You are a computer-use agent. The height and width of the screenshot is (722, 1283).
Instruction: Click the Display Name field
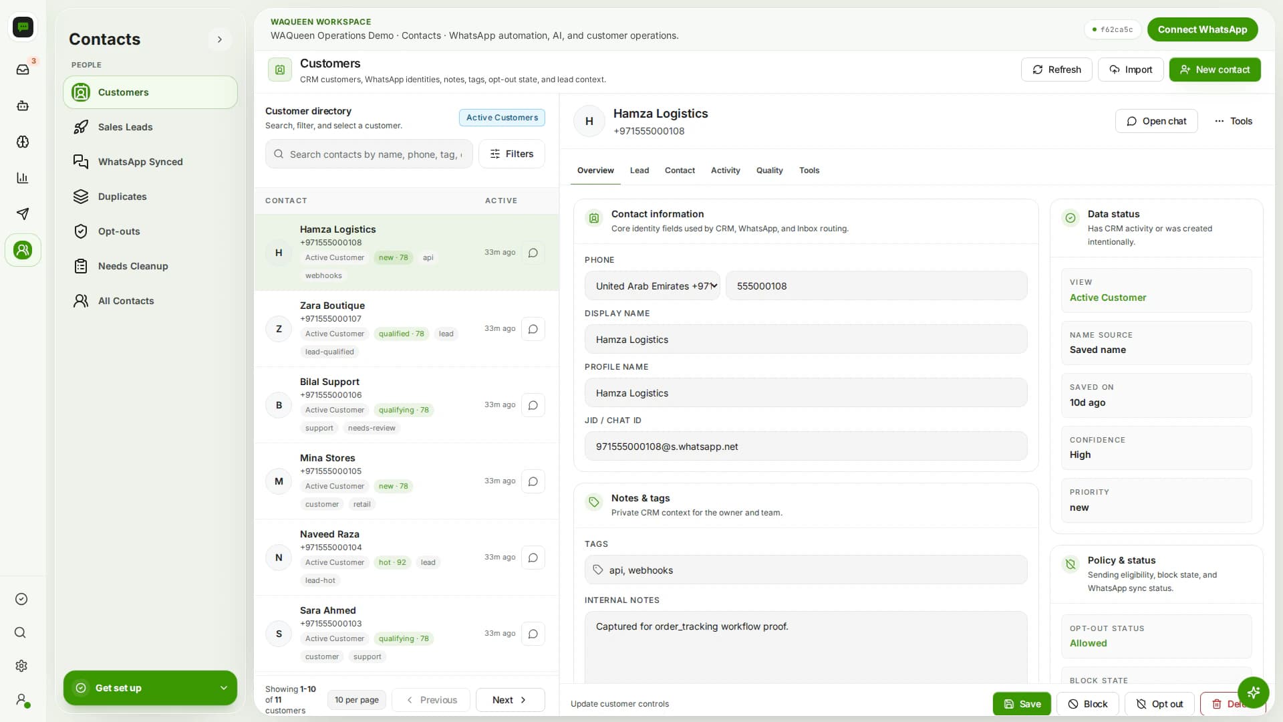(x=806, y=340)
